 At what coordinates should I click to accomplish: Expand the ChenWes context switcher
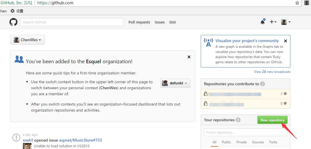pos(27,40)
